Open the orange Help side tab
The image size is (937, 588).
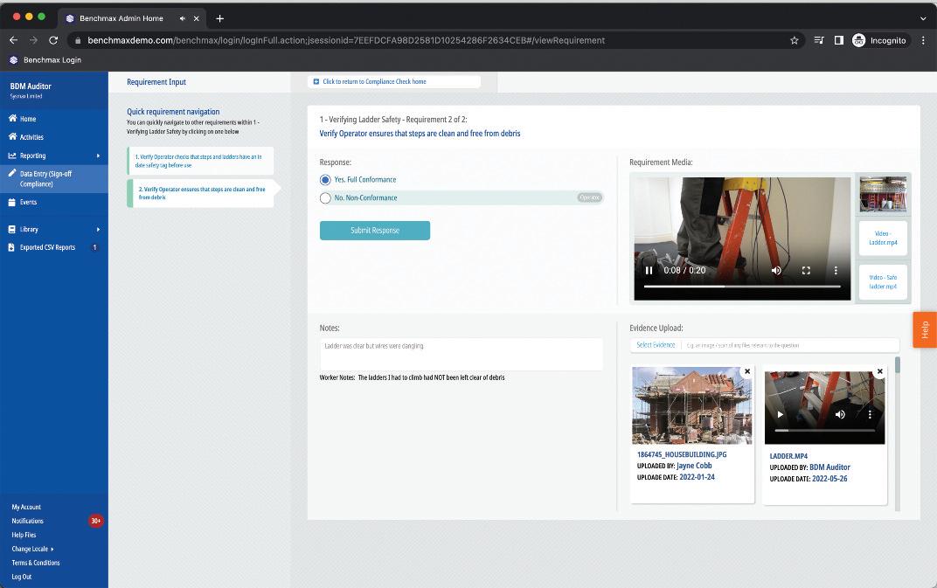925,329
